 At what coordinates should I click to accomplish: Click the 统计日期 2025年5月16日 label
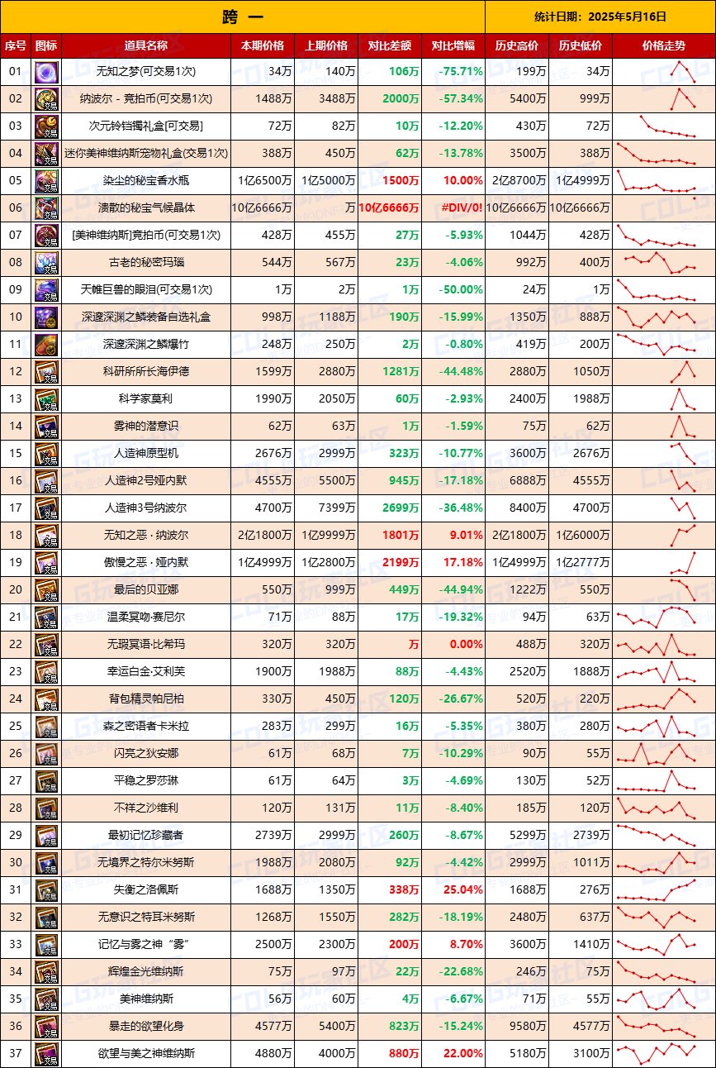tap(600, 17)
